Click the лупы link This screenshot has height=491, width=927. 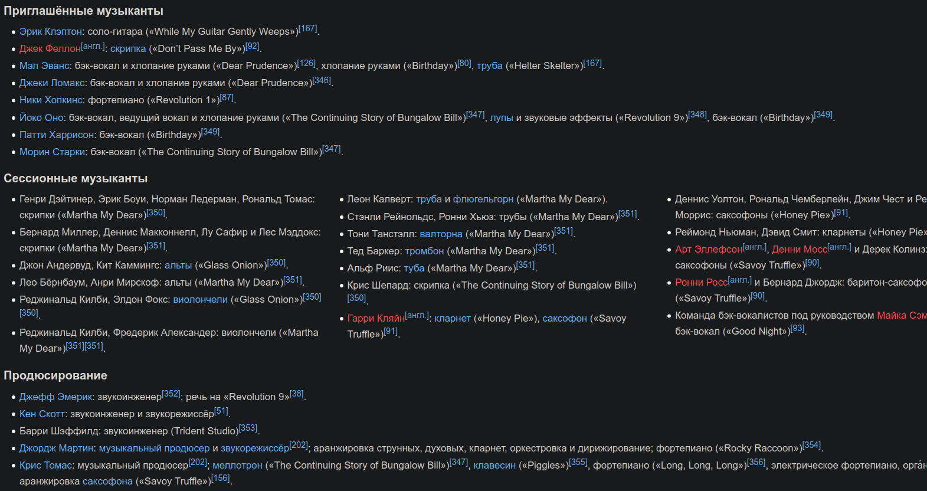point(502,117)
